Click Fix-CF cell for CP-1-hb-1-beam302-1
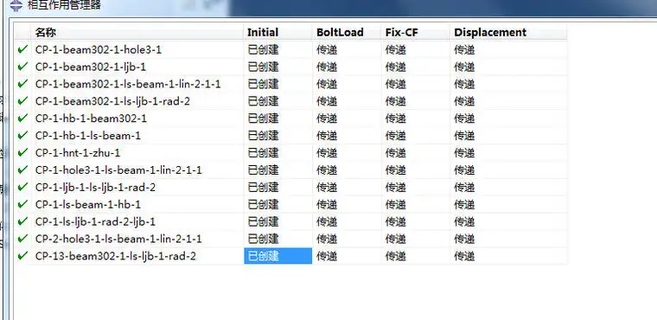Viewport: 657px width, 320px height. click(416, 118)
